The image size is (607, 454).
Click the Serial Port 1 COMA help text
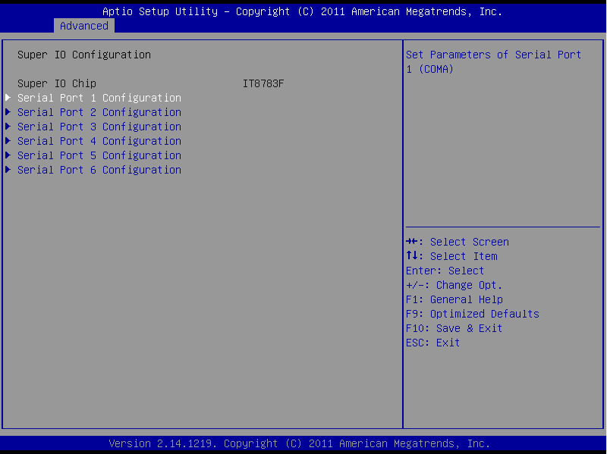pyautogui.click(x=493, y=61)
